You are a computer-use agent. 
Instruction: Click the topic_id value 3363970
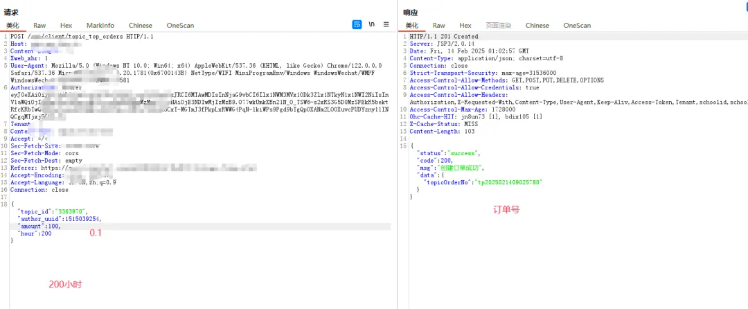point(71,212)
